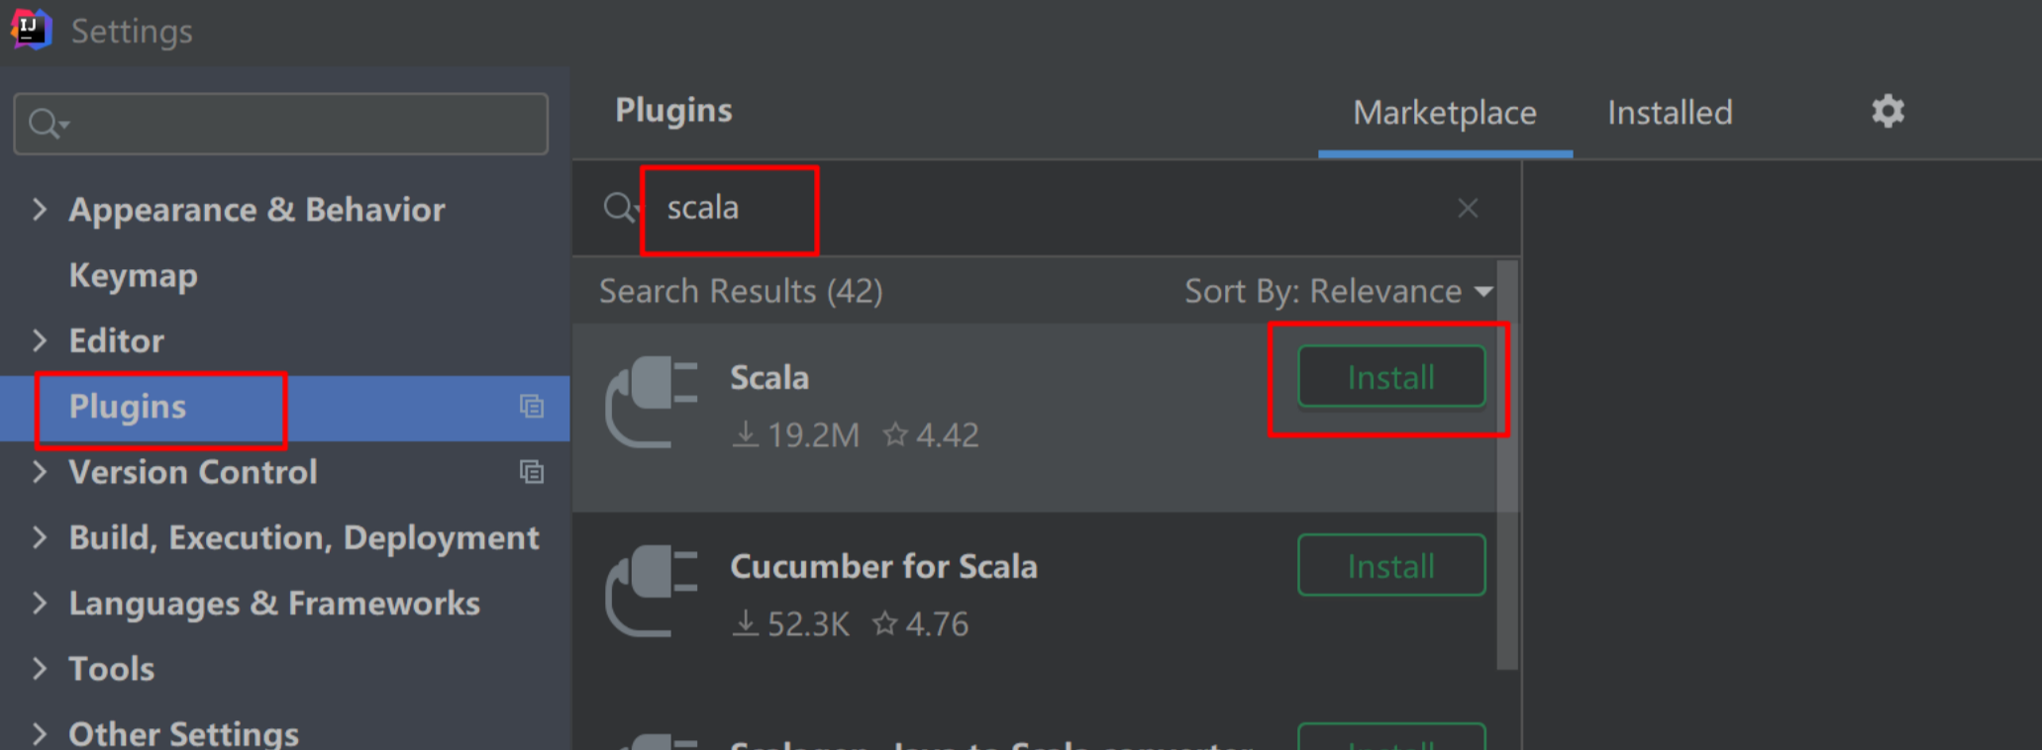Click the copy icon beside Version Control
Screen dimensions: 2042x750
[x=532, y=472]
